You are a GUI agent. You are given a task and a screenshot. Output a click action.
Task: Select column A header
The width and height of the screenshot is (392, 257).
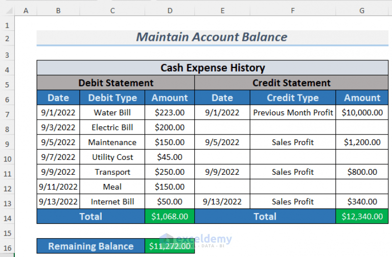(26, 11)
